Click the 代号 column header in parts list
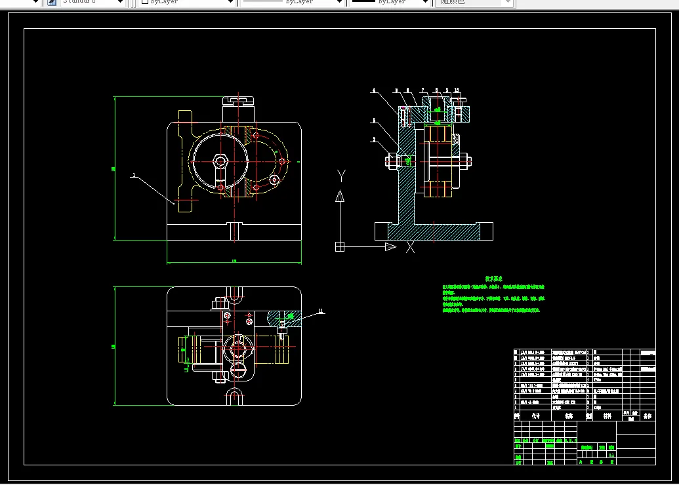Image resolution: width=679 pixels, height=485 pixels. 536,416
